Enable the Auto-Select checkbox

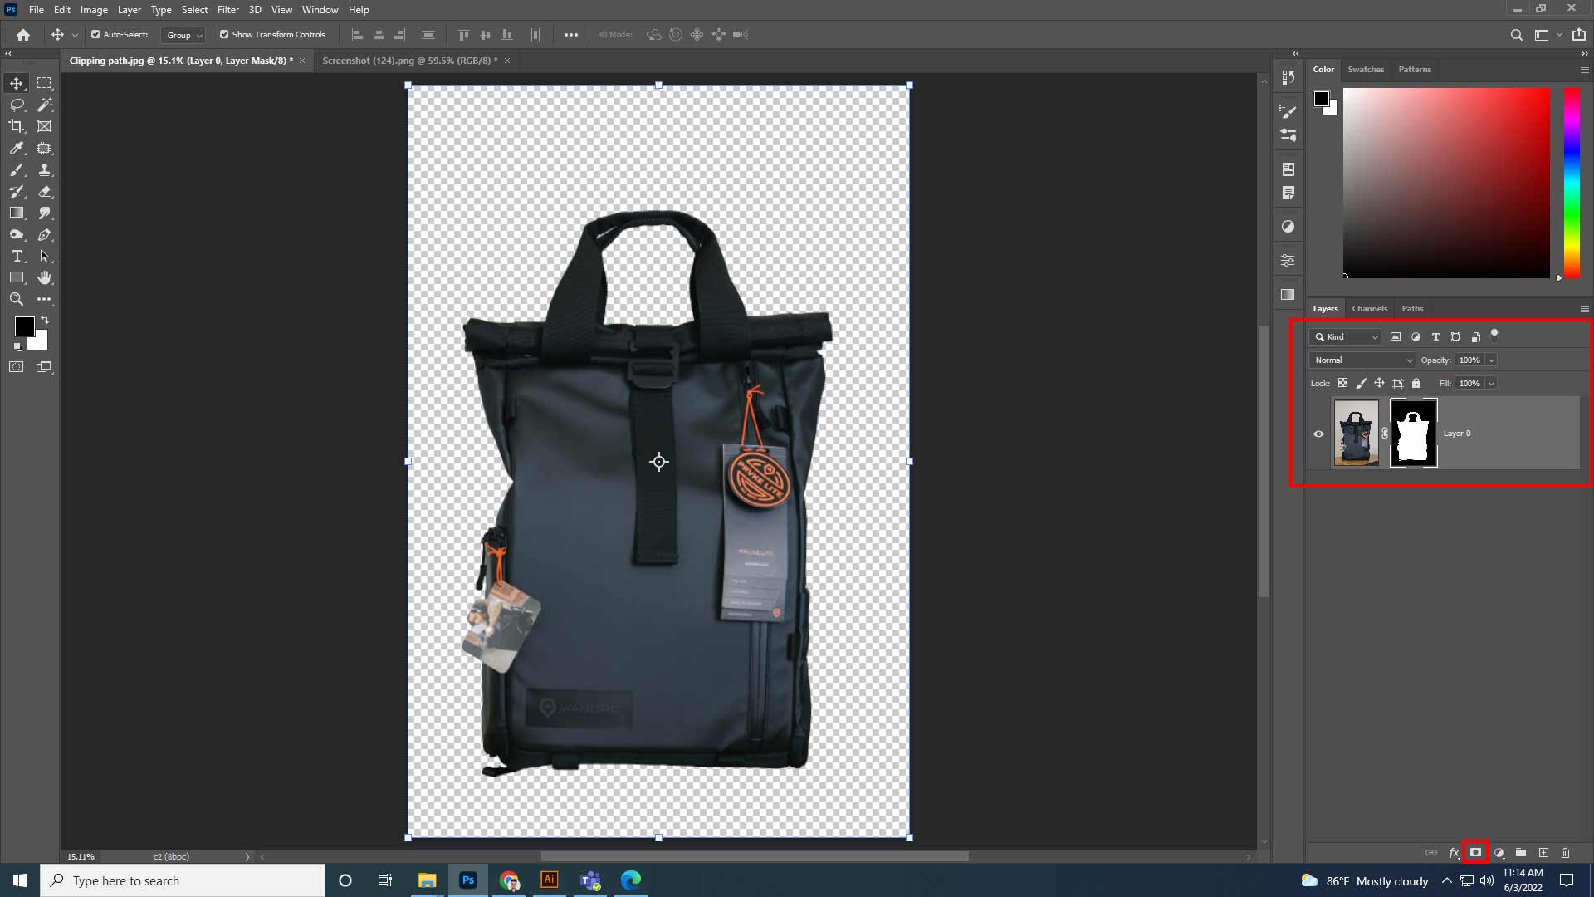[95, 34]
